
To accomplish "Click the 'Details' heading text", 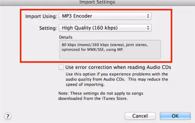I will tap(65, 37).
